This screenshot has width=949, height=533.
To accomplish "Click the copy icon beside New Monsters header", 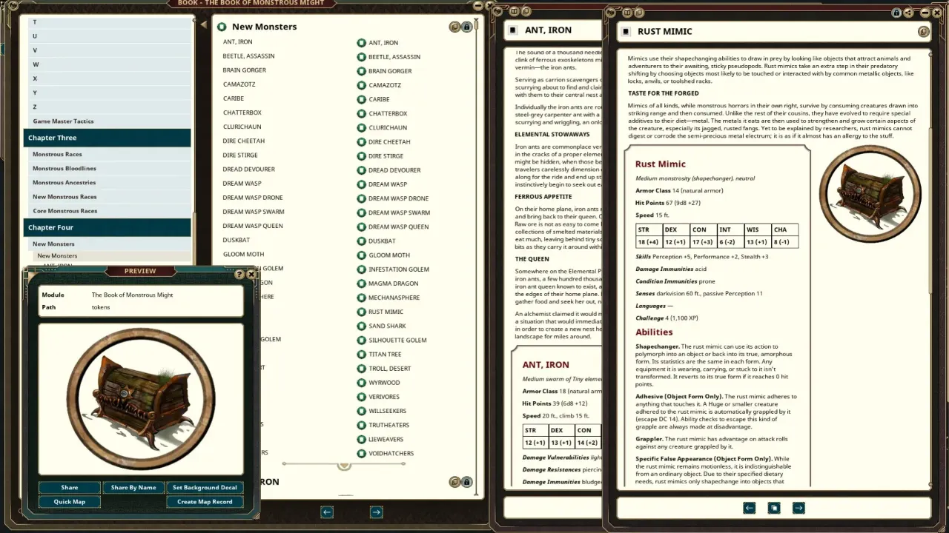I will tap(454, 27).
